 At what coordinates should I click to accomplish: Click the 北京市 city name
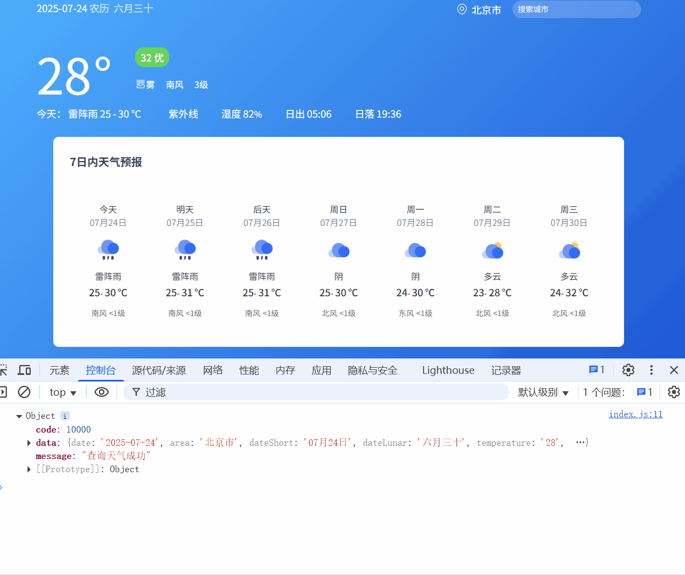tap(486, 10)
